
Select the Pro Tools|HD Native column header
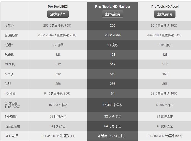pos(112,7)
